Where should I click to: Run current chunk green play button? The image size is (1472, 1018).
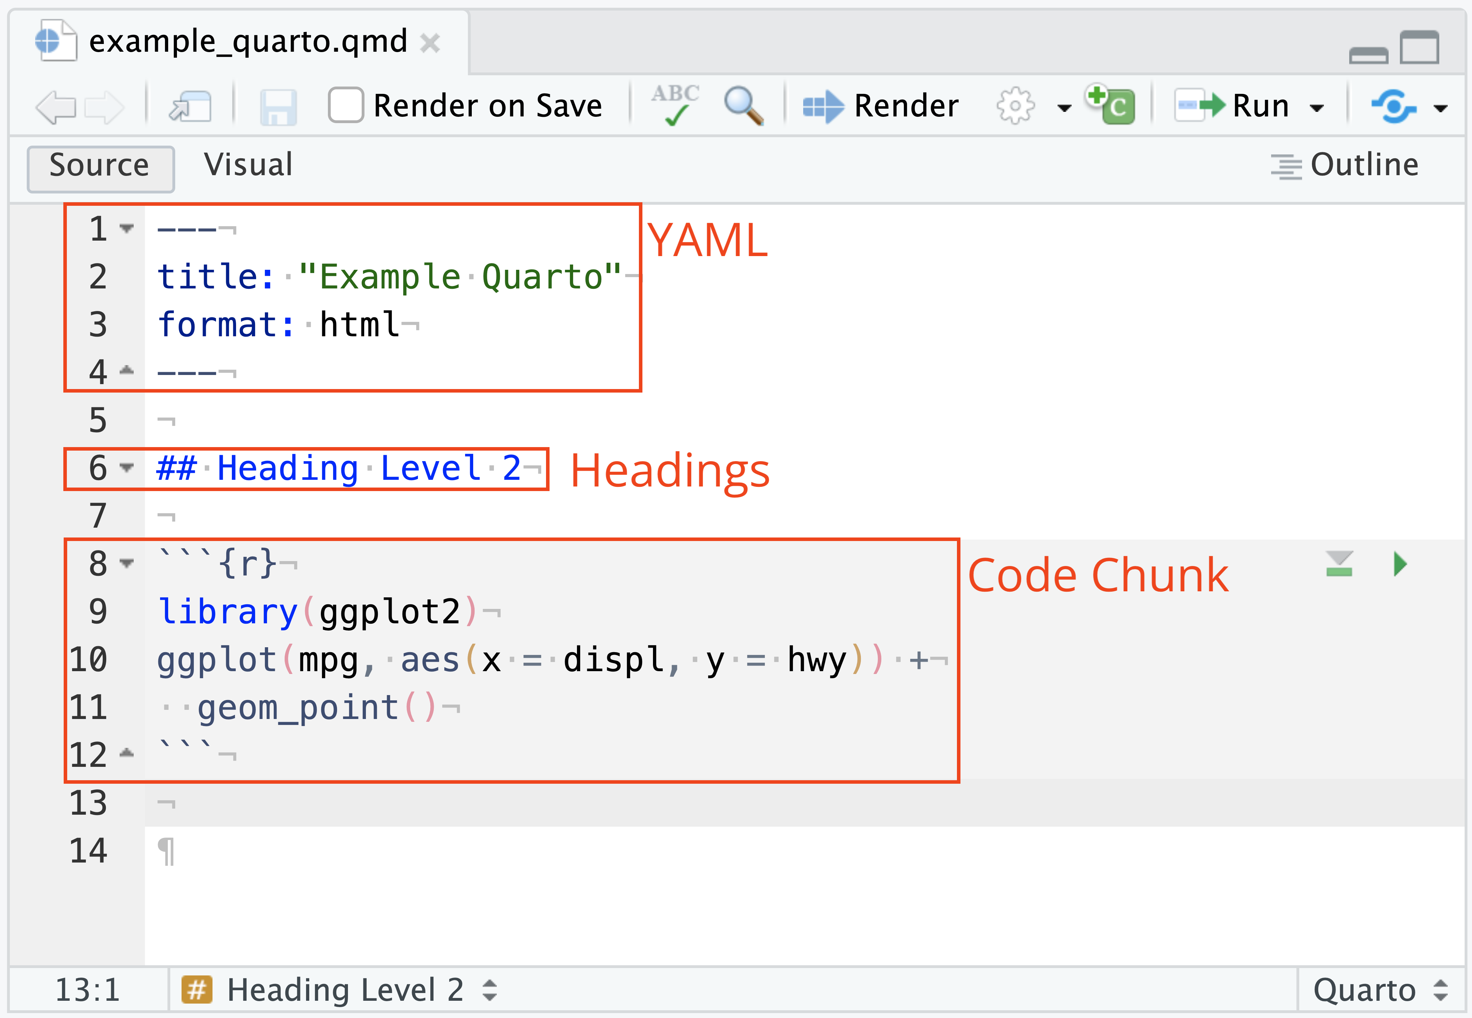[x=1401, y=564]
